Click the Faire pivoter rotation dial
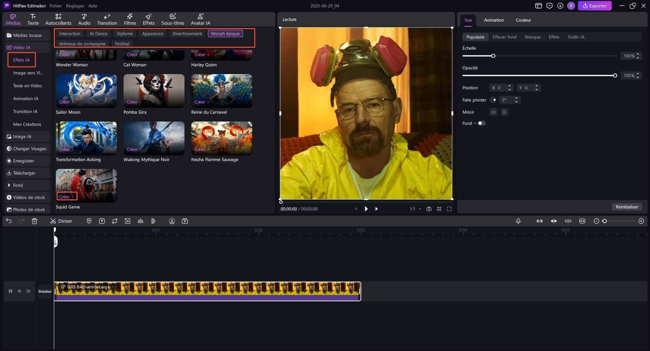The image size is (650, 351). coord(494,100)
